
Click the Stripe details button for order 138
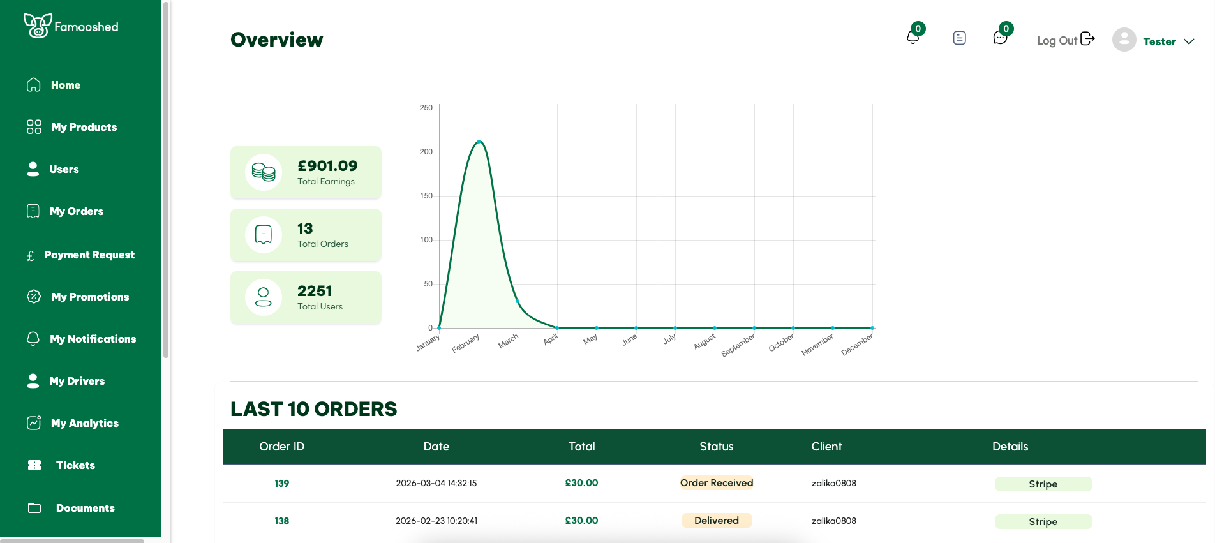coord(1043,522)
